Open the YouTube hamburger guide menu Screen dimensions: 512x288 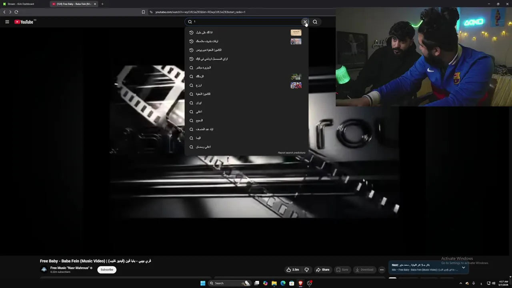(7, 22)
